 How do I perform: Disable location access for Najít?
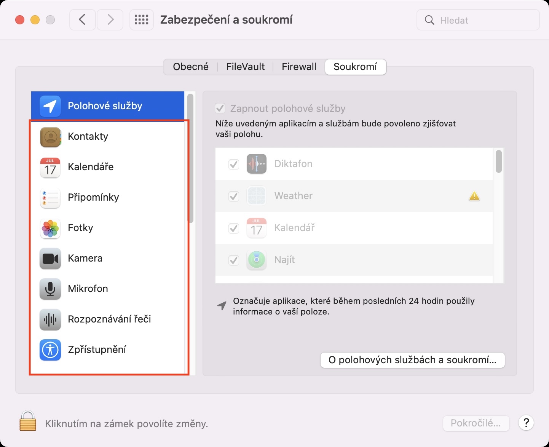233,260
